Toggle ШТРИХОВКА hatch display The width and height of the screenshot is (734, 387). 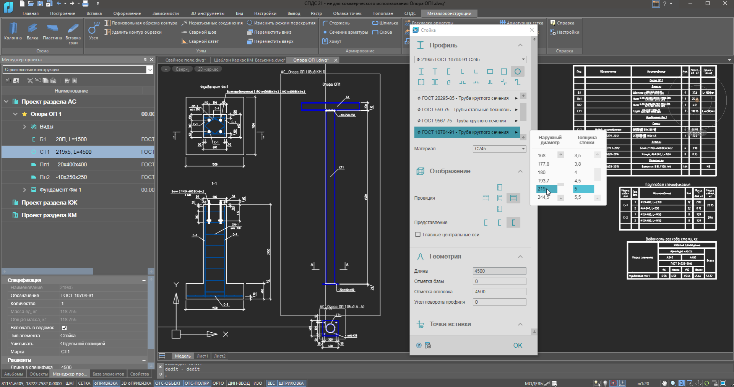point(291,383)
